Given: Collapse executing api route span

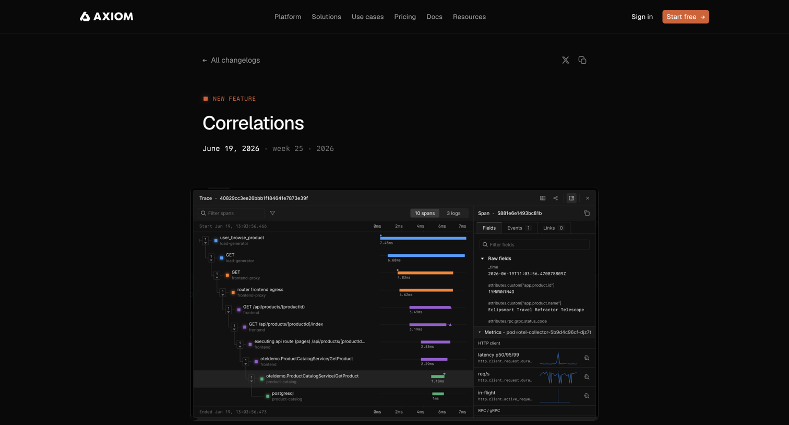Looking at the screenshot, I should (x=240, y=345).
